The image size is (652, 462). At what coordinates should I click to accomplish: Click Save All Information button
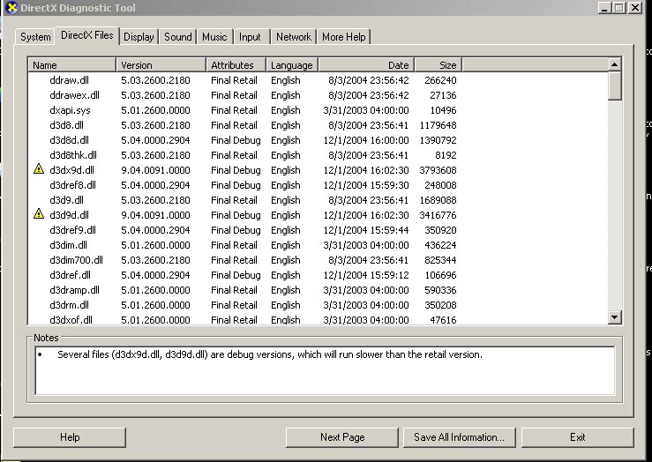(x=459, y=437)
